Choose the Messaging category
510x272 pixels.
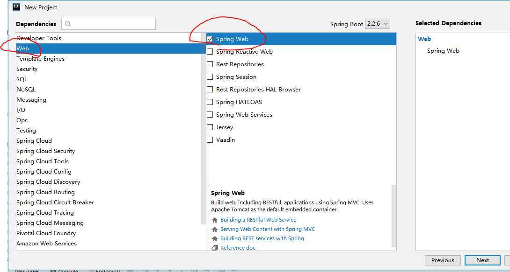point(109,100)
